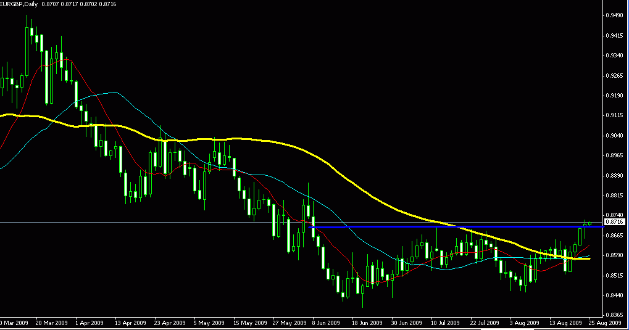Click the low value 0.8702 in header
Viewport: 629px width, 330px height.
coord(89,4)
